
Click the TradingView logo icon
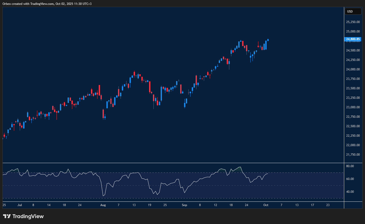7,216
